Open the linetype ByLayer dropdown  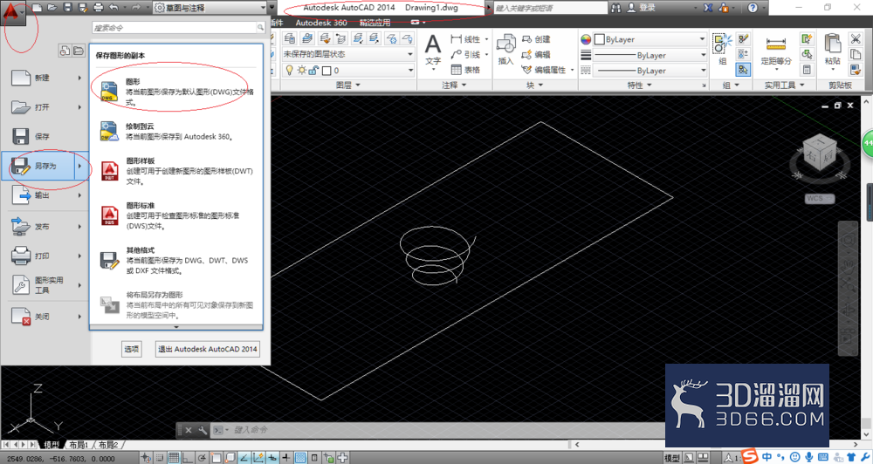(x=650, y=71)
